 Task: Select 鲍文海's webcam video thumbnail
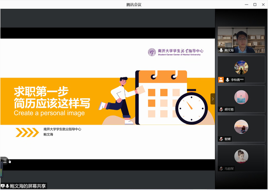(x=241, y=40)
